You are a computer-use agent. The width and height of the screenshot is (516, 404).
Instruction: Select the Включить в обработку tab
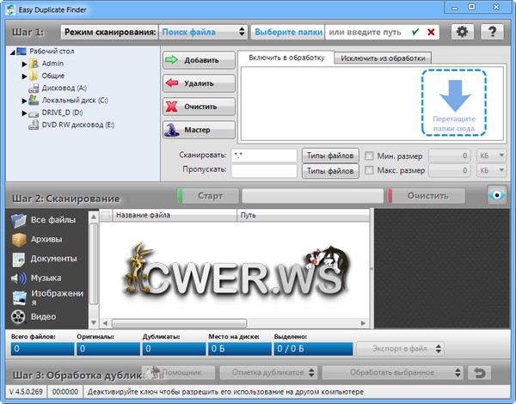(285, 58)
